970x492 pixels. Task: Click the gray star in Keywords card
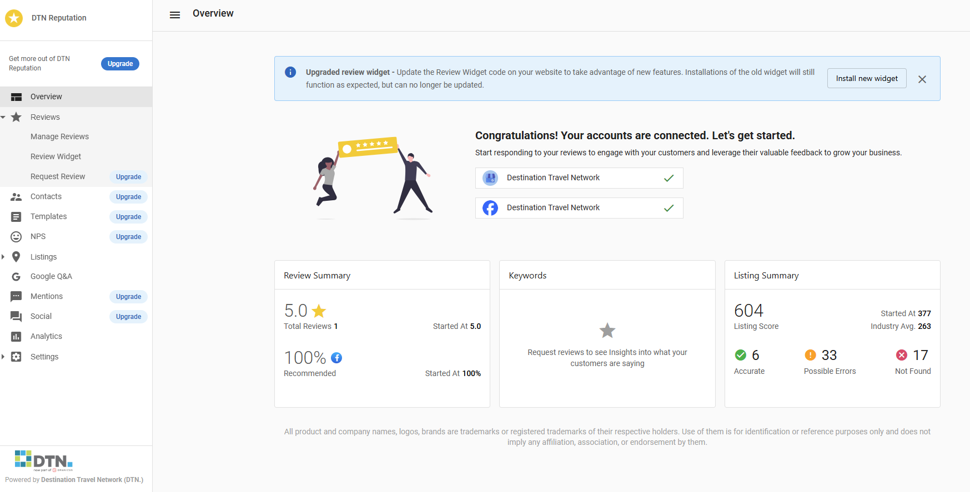click(607, 331)
